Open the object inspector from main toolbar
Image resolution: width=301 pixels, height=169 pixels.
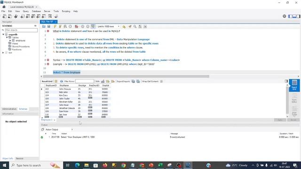pyautogui.click(x=16, y=16)
